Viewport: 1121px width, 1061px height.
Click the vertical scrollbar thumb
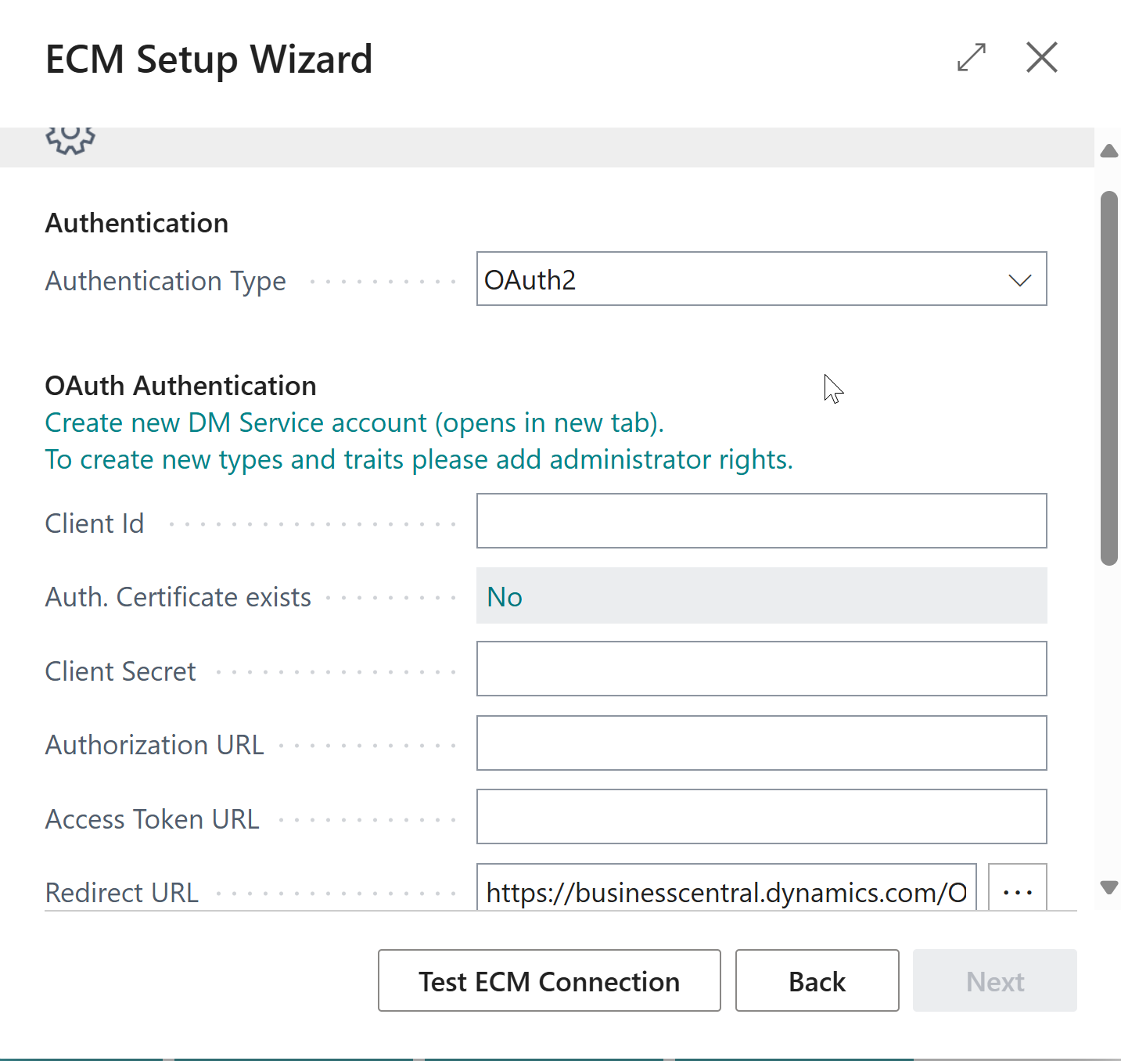(1108, 377)
